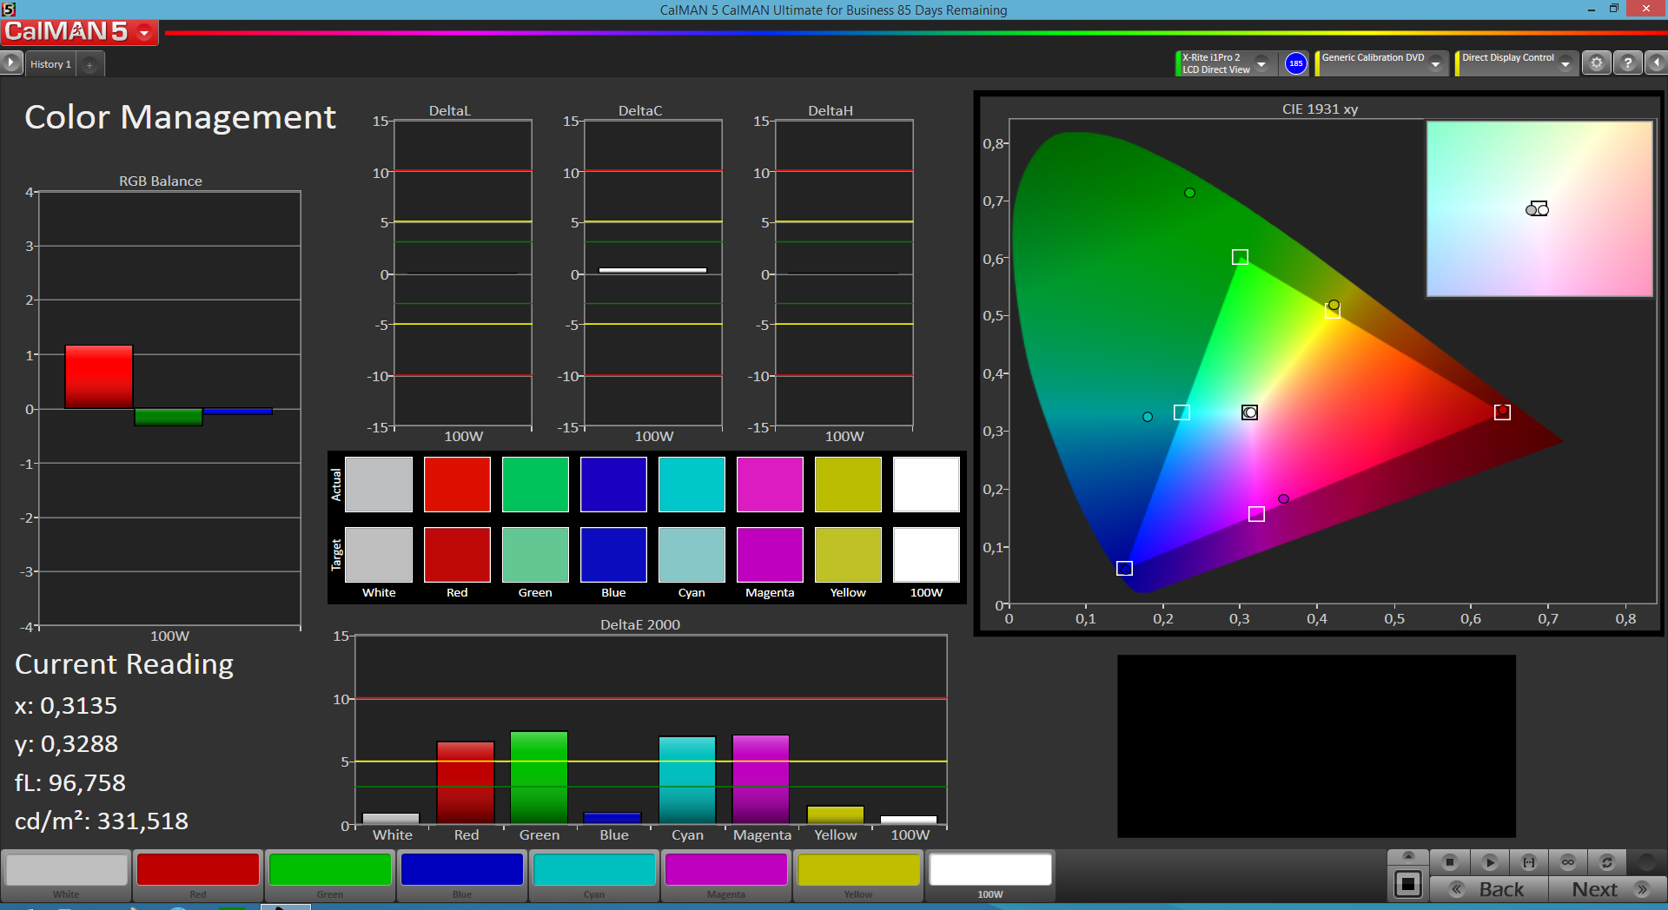Viewport: 1668px width, 910px height.
Task: Click the Actual Green swatch
Action: 535,485
